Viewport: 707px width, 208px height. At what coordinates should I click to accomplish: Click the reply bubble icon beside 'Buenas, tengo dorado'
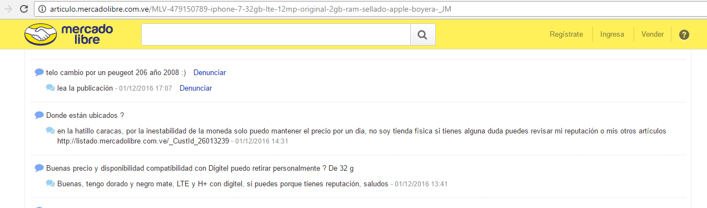[50, 184]
